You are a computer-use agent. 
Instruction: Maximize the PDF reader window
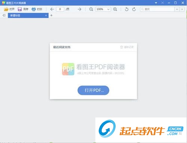click(175, 3)
